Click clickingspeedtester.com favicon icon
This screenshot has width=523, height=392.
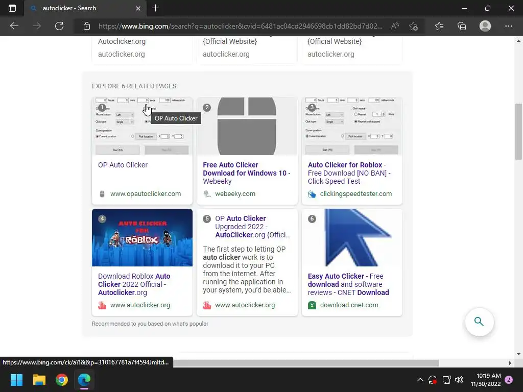click(312, 194)
